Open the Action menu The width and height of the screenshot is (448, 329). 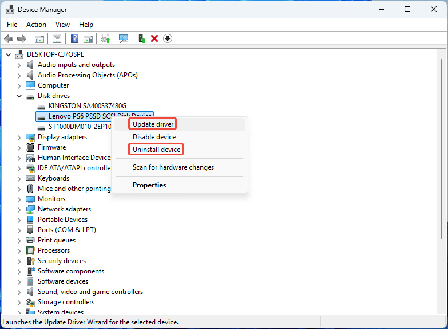36,25
